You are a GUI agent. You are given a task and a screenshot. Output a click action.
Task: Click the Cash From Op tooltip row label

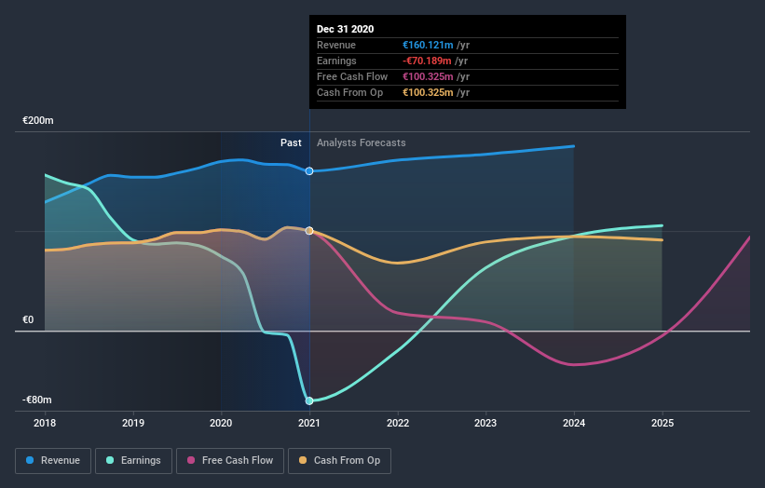(349, 92)
